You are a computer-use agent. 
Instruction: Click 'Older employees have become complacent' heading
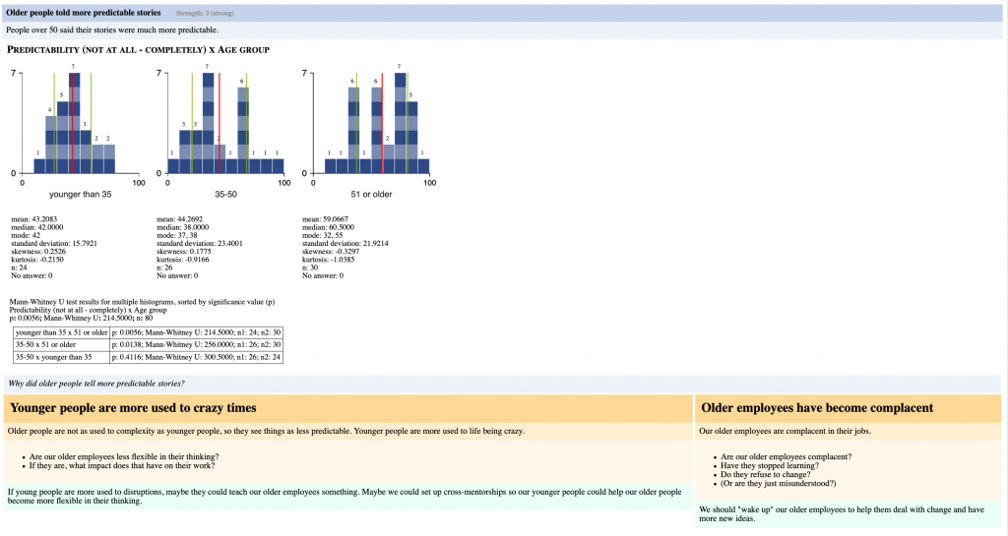(817, 407)
